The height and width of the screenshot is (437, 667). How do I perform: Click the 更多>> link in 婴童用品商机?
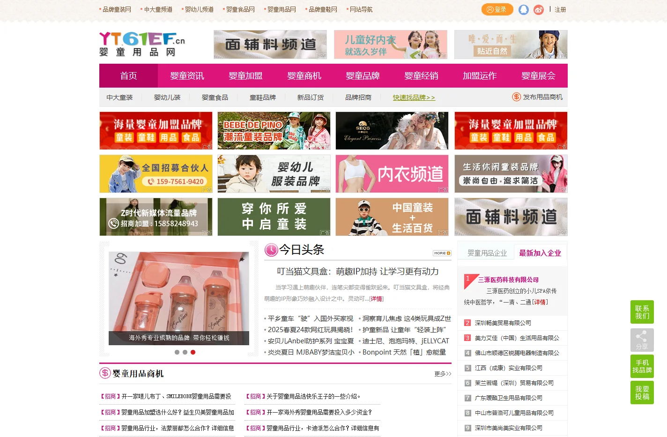point(443,374)
